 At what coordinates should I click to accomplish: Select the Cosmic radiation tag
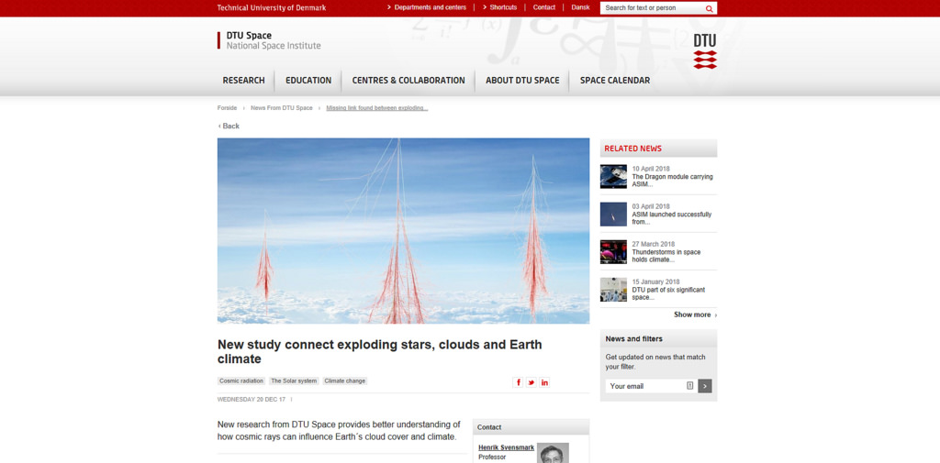(x=241, y=380)
